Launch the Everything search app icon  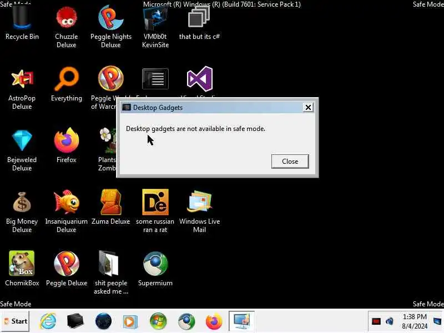click(66, 84)
